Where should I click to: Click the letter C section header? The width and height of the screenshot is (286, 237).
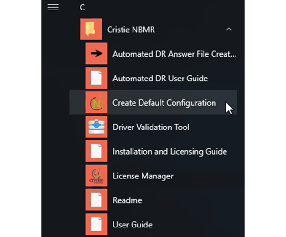click(82, 8)
